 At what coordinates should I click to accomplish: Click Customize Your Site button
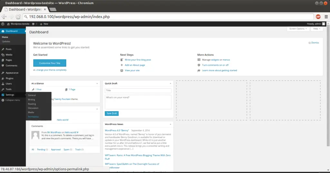point(50,63)
